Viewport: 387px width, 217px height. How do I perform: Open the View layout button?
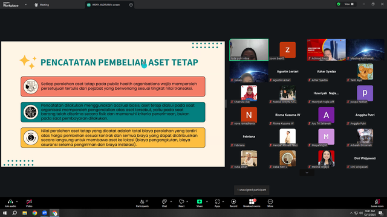[349, 4]
